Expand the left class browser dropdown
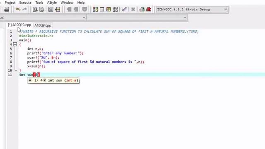 click(x=84, y=17)
